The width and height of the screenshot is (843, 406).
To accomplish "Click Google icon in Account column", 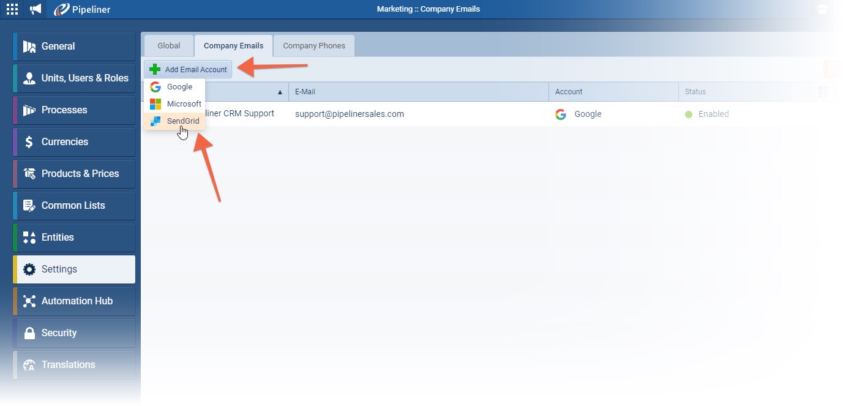I will pyautogui.click(x=560, y=114).
